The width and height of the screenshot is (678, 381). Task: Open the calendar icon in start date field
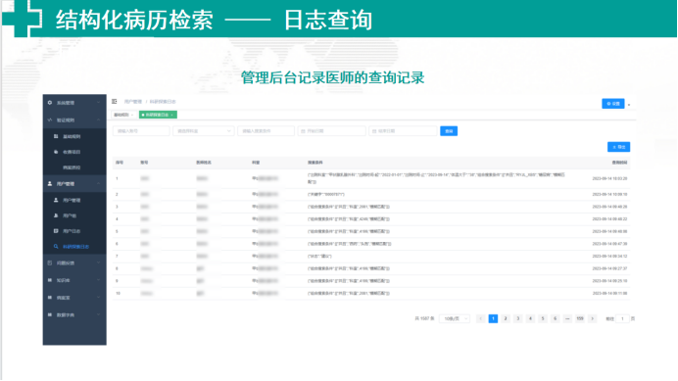click(303, 131)
